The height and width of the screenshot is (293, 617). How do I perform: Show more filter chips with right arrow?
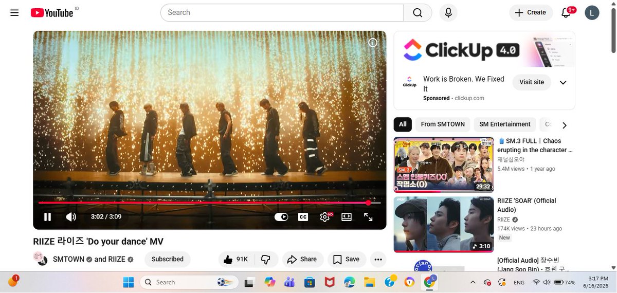pyautogui.click(x=565, y=125)
